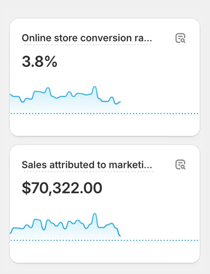Select the 3.8% conversion rate value
Screen dimensions: 210x274
coord(40,61)
